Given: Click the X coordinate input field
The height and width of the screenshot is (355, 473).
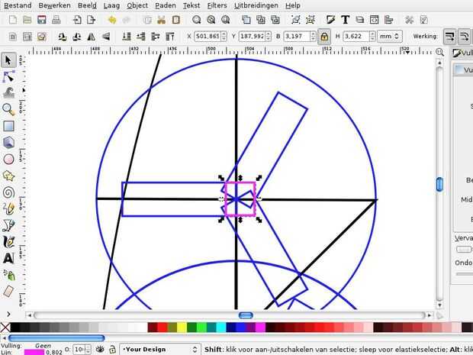Looking at the screenshot, I should (x=208, y=36).
